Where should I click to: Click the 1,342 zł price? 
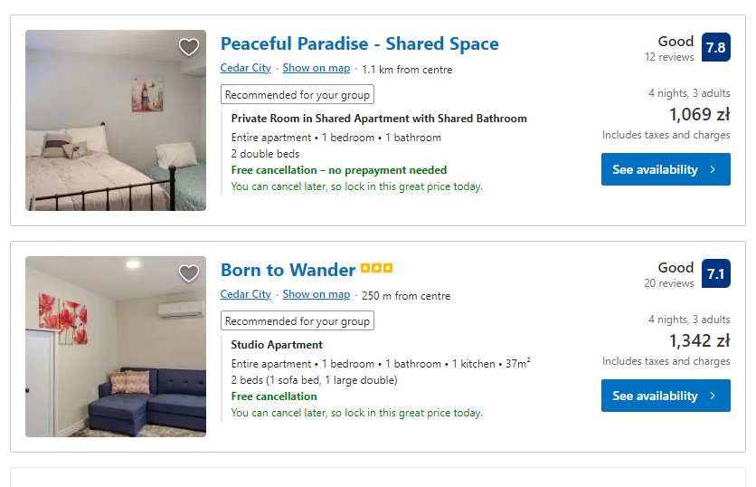(699, 341)
